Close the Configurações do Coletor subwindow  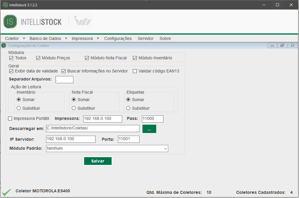pos(292,46)
